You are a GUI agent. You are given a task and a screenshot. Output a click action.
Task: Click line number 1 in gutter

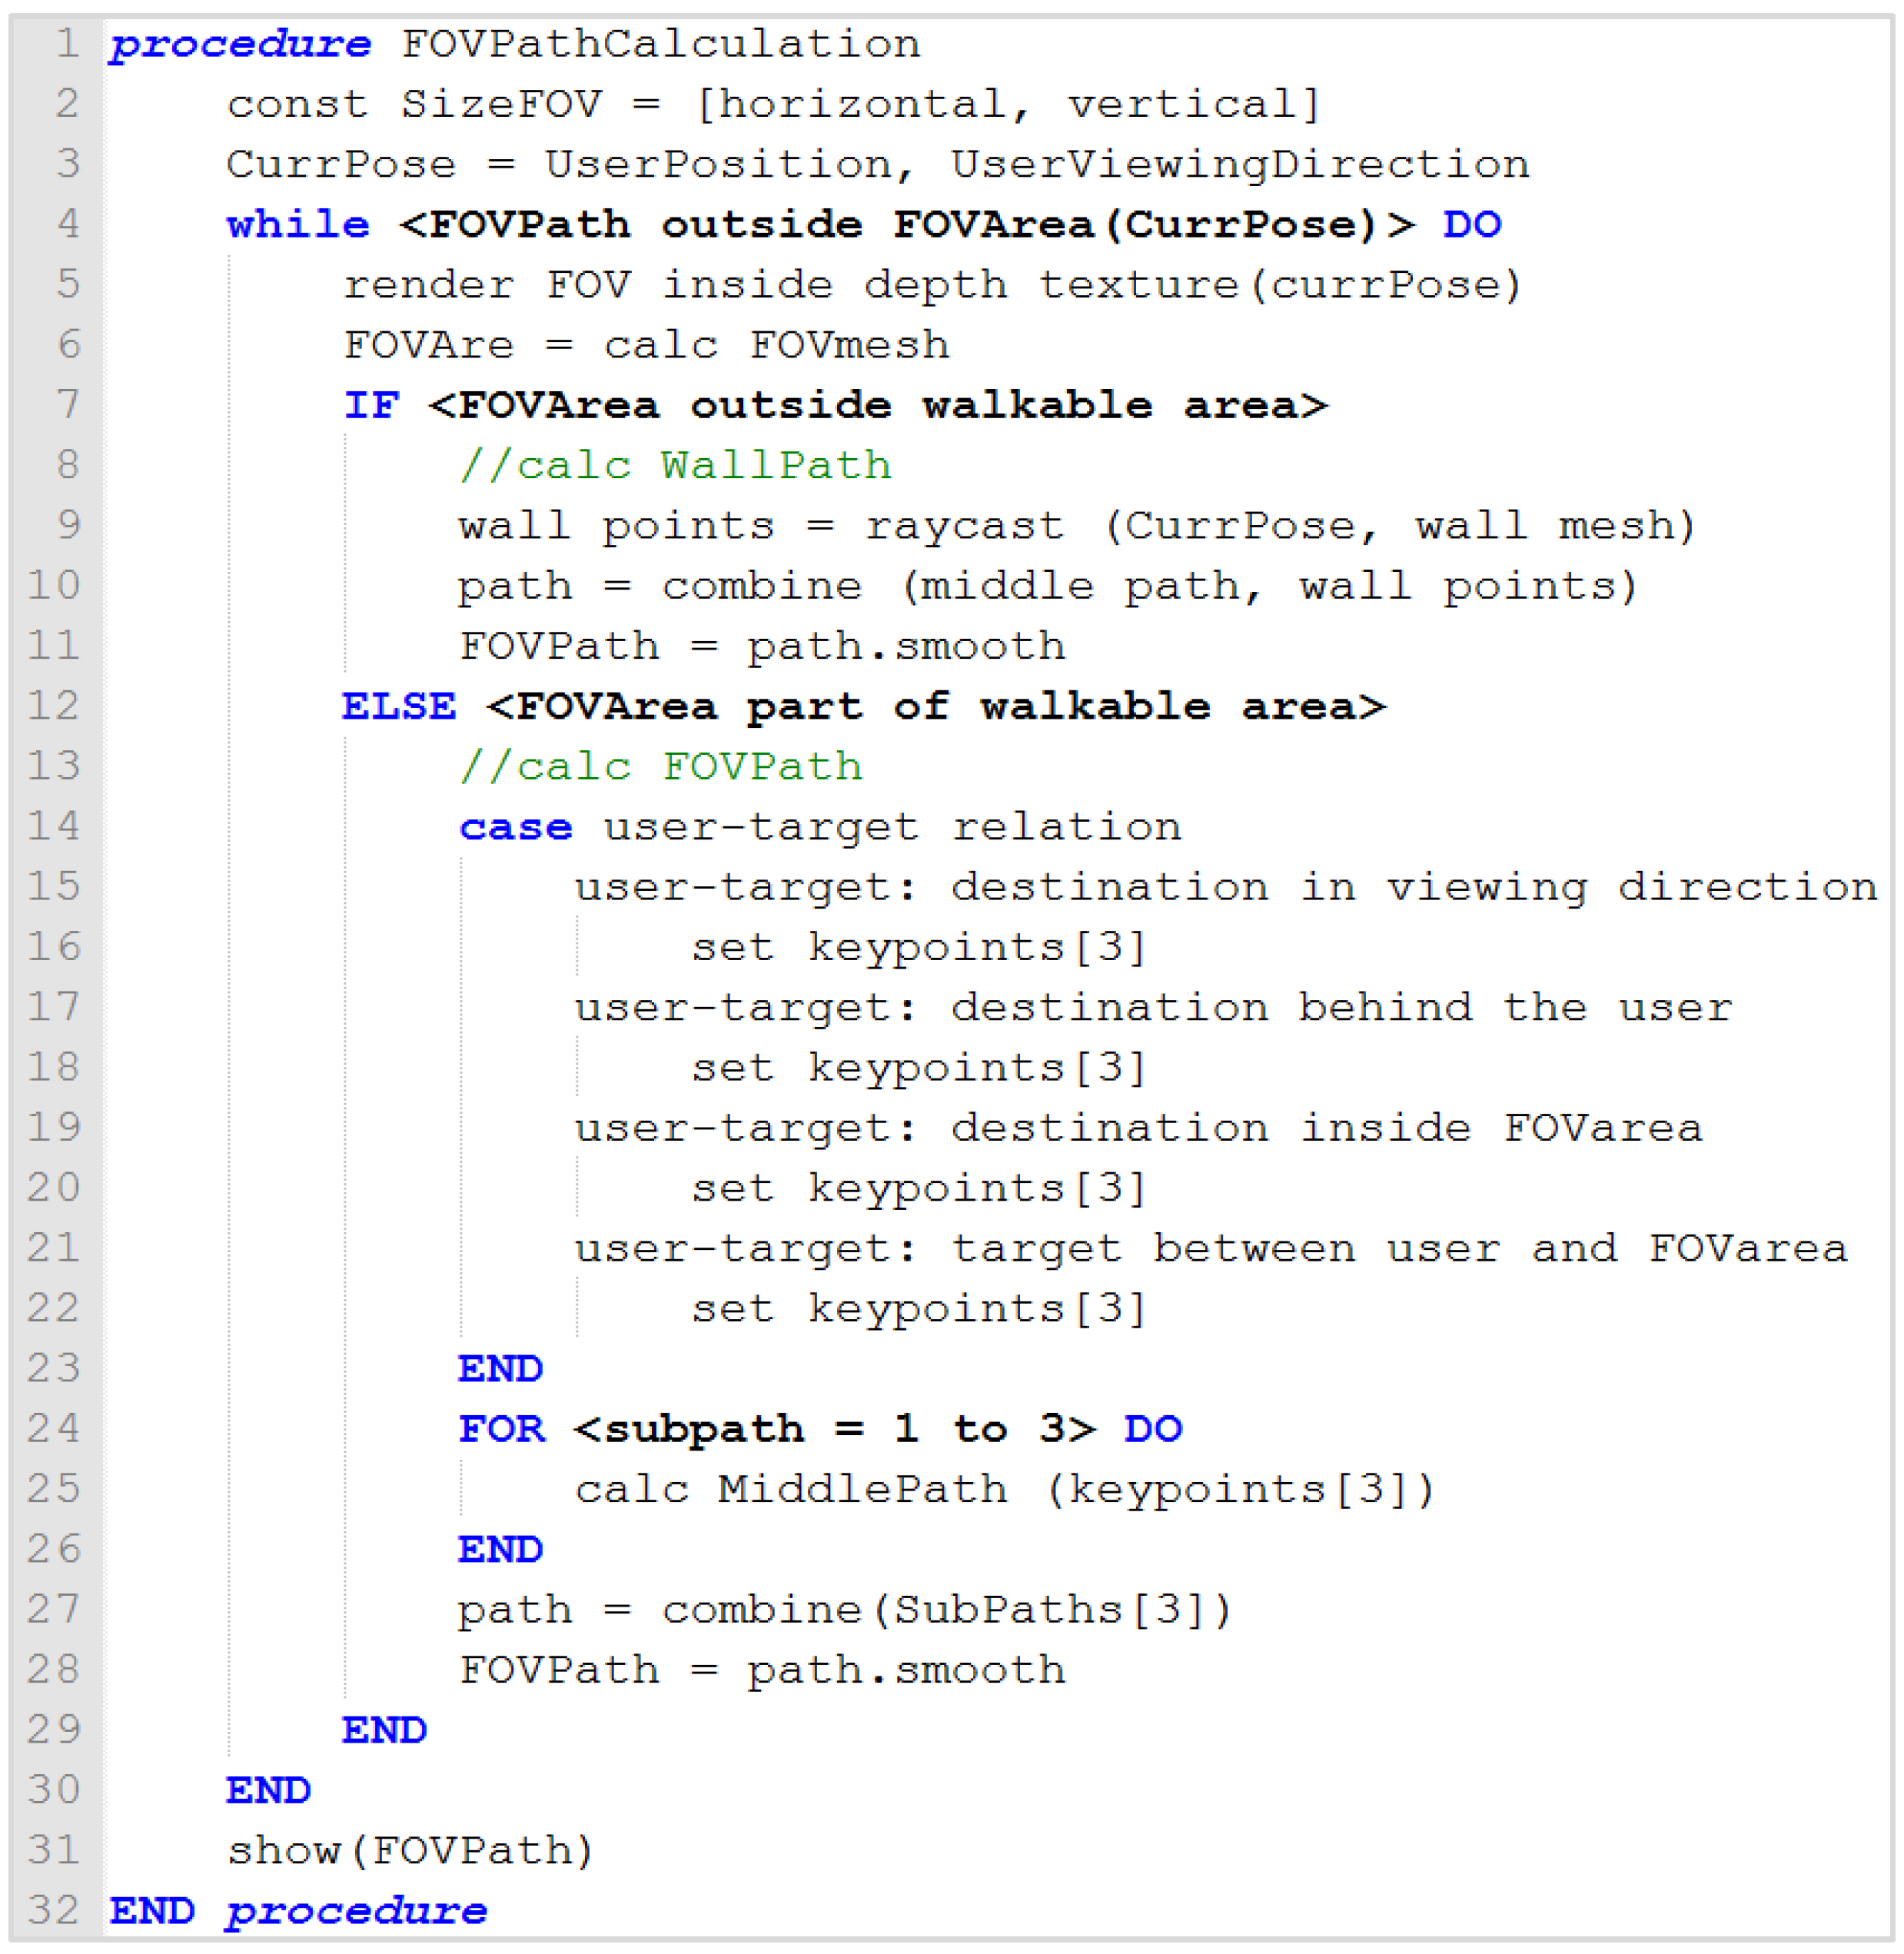click(x=66, y=44)
